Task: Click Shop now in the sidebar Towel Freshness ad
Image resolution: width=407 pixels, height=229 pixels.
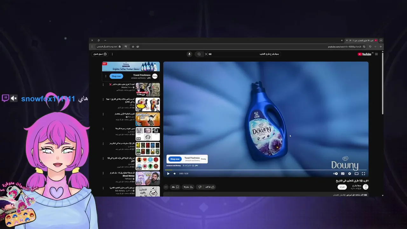Action: click(116, 76)
